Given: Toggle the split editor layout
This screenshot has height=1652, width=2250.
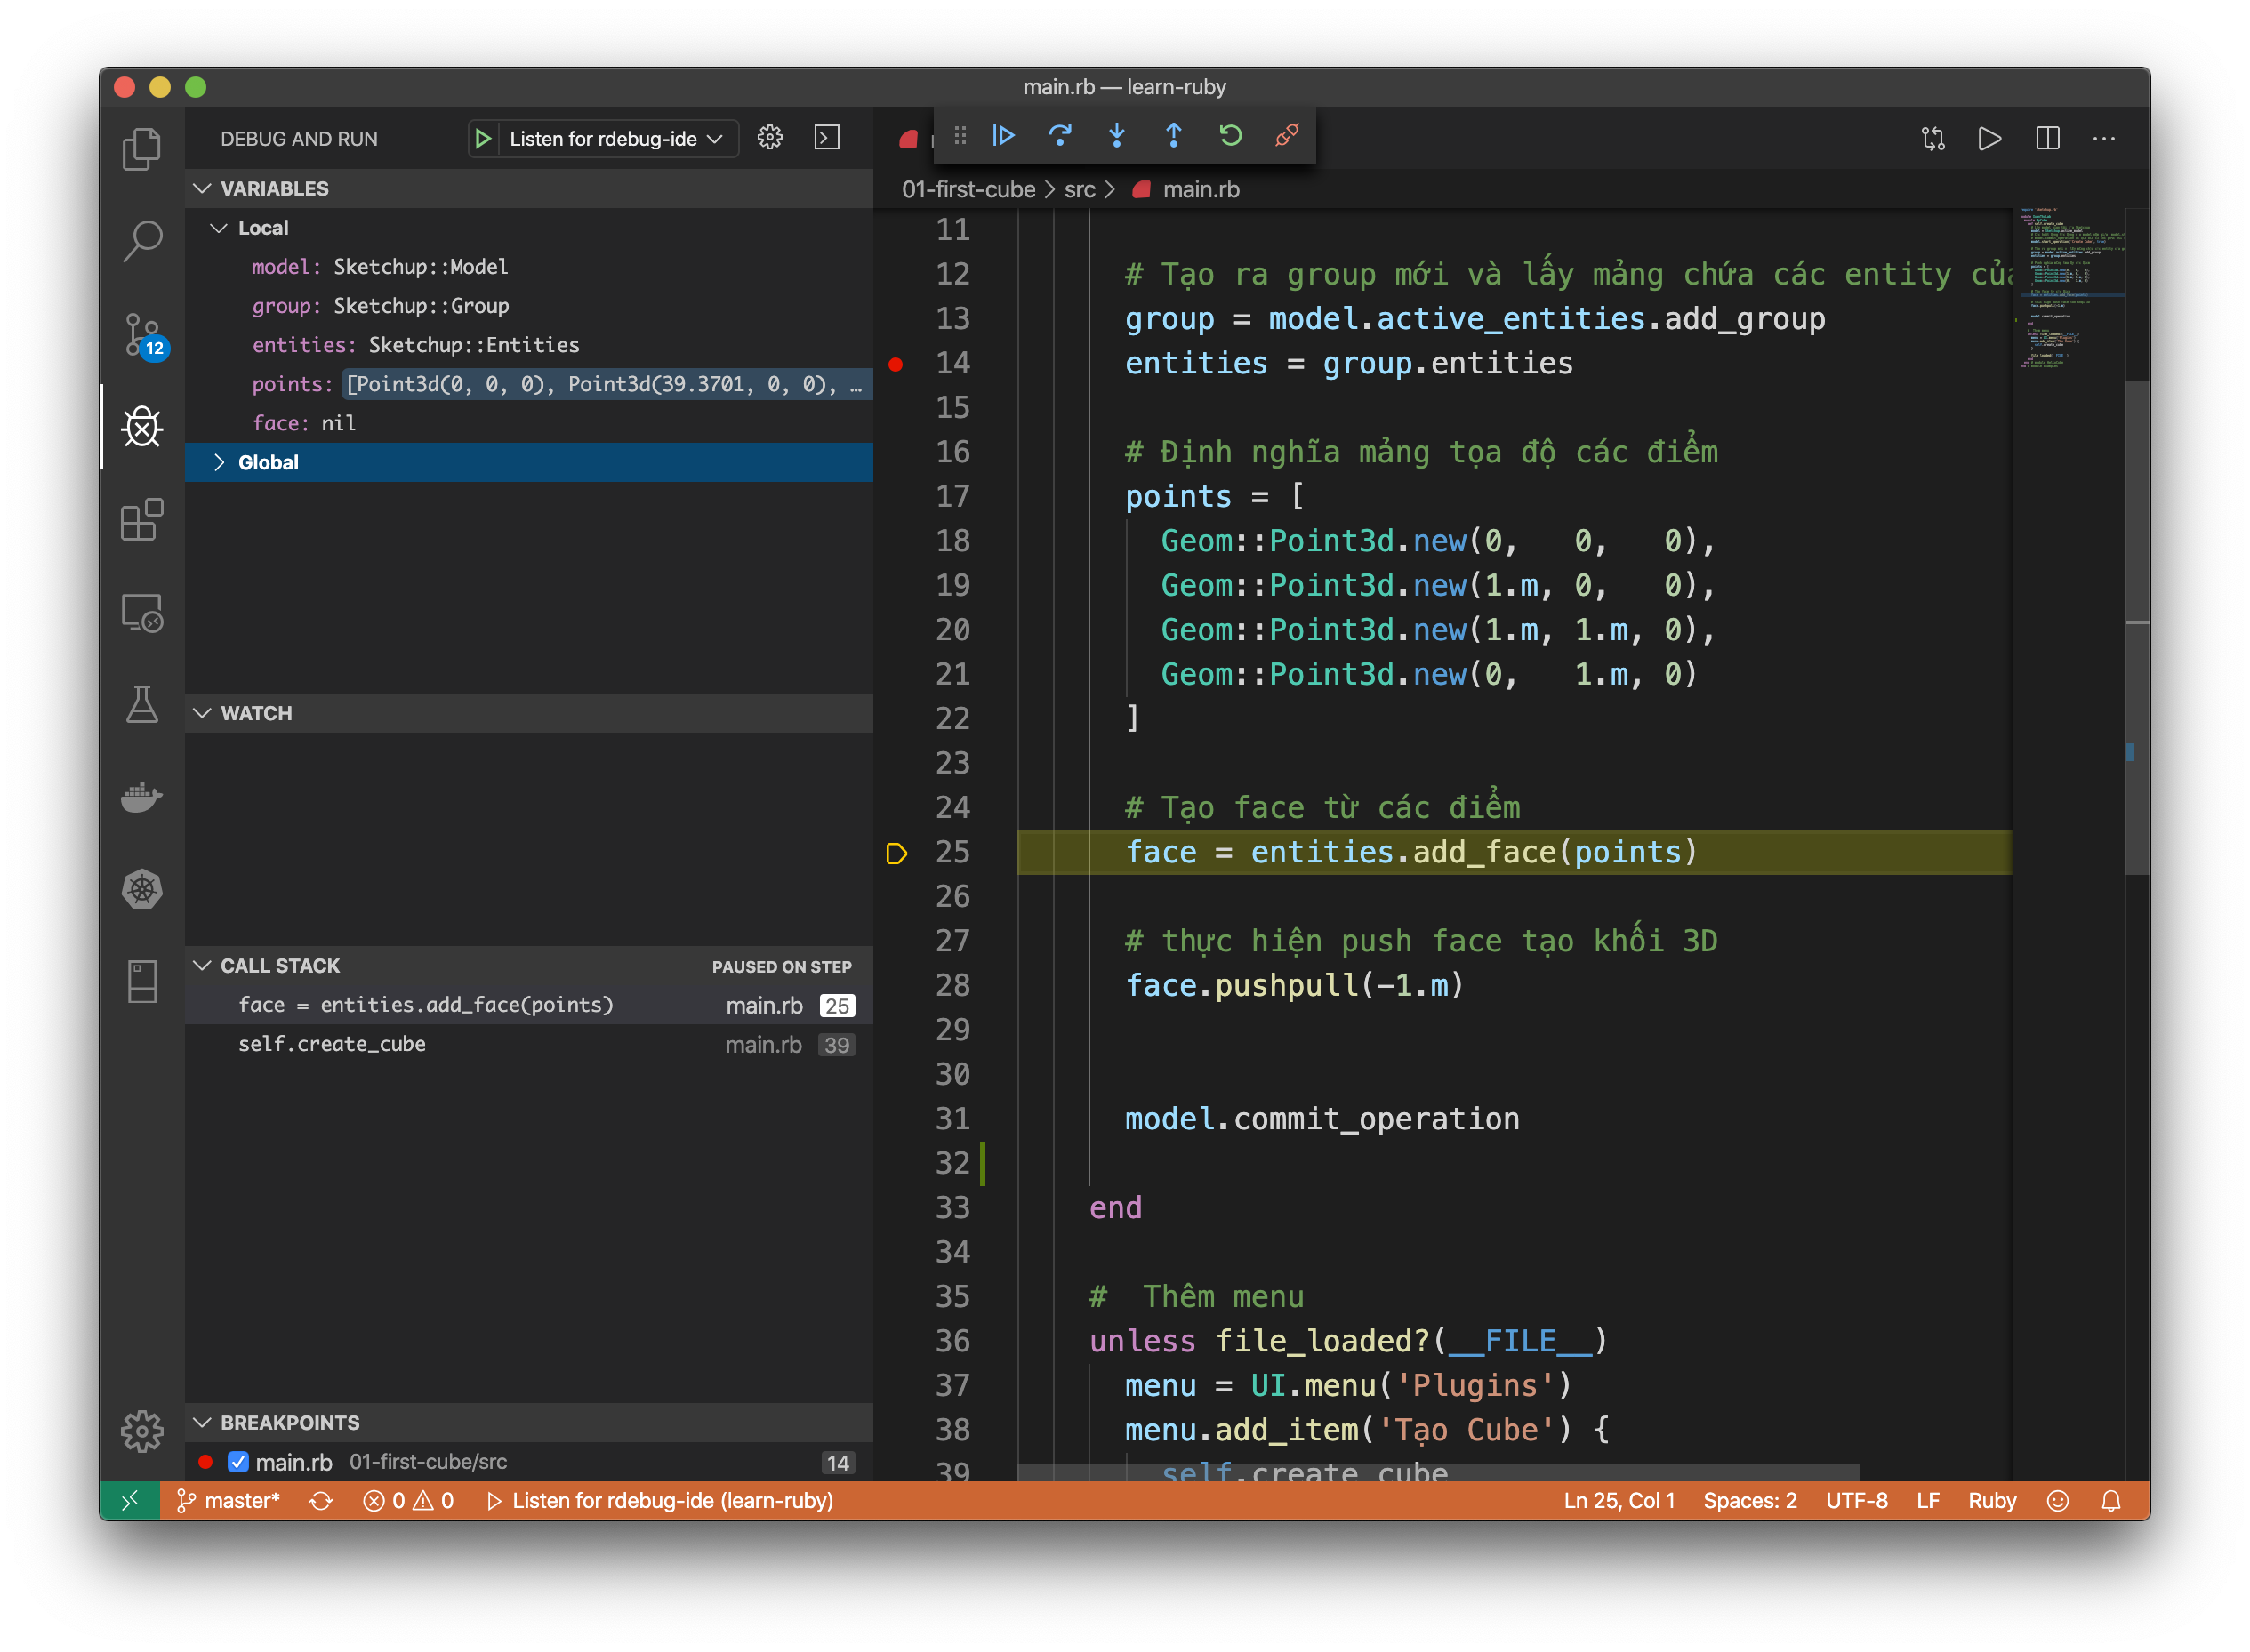Looking at the screenshot, I should (x=2047, y=138).
